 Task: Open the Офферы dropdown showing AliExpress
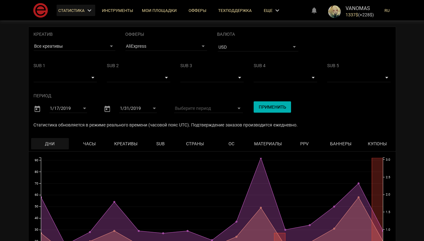166,46
